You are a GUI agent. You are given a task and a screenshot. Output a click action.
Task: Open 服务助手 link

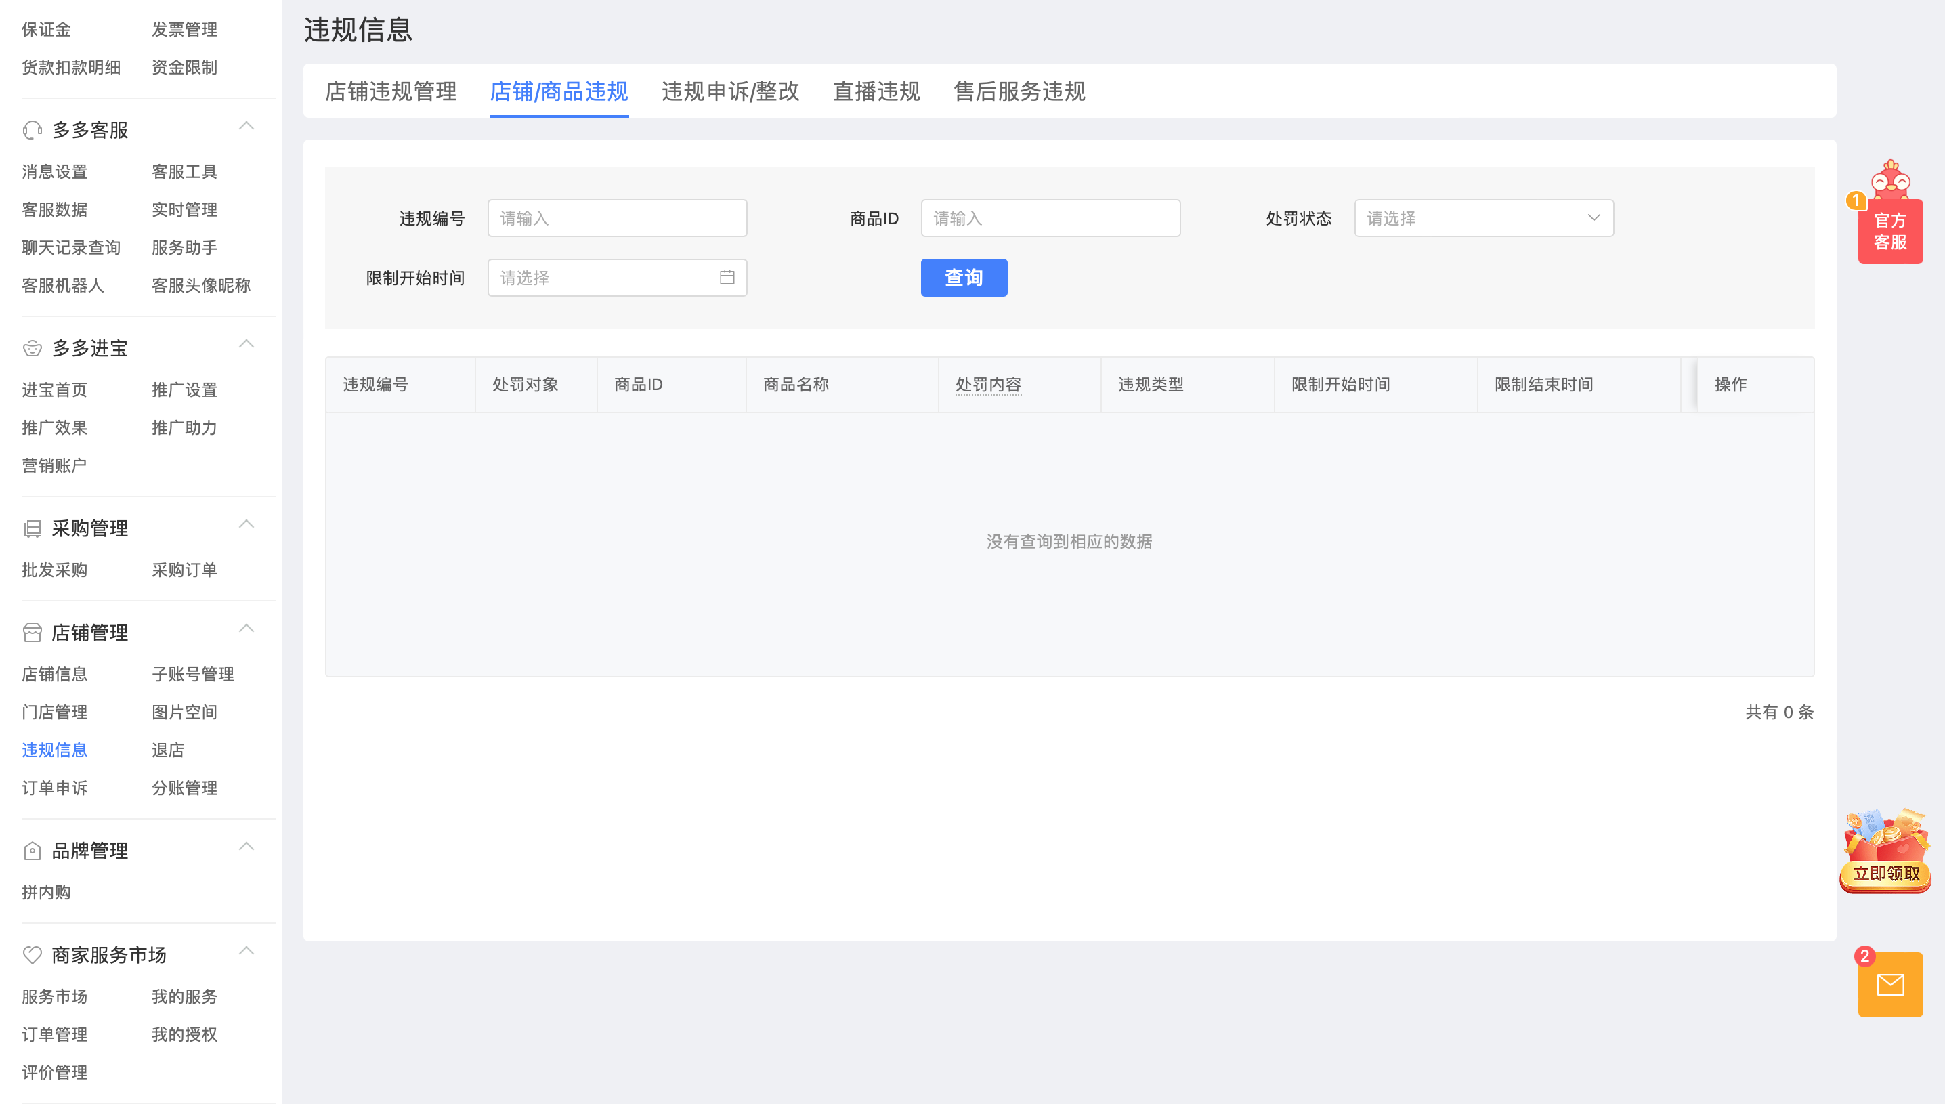point(184,248)
